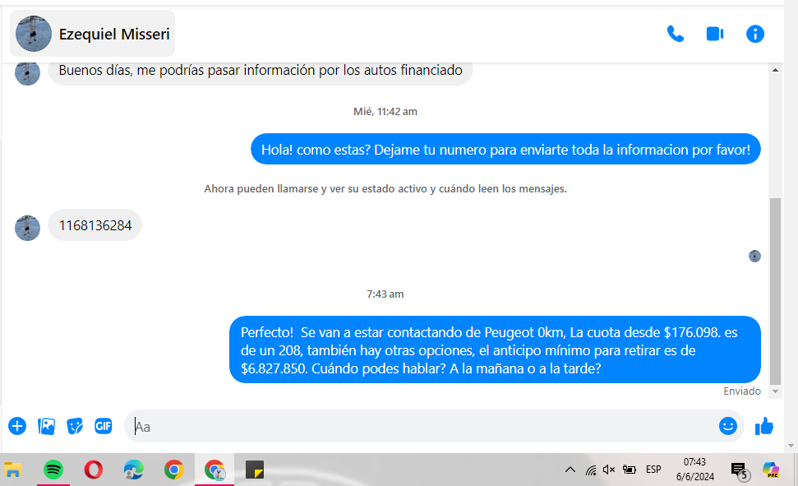Screen dimensions: 798x486
Task: Open the plus actions menu
Action: (17, 426)
